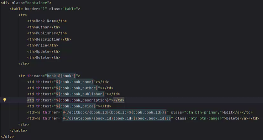Place the cursor on 'div class="container"' line
The image size is (263, 140).
(x=26, y=3)
